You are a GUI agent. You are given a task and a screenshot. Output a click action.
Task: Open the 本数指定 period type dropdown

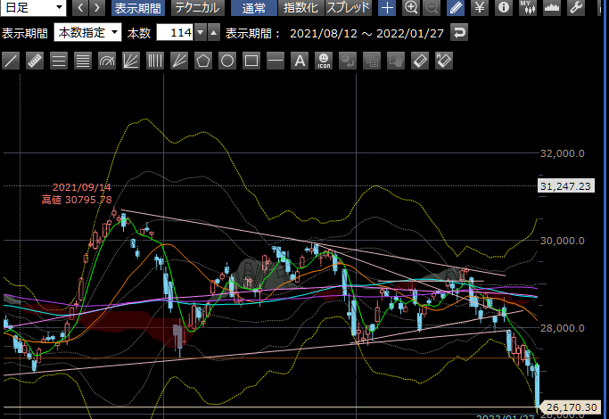click(x=88, y=33)
